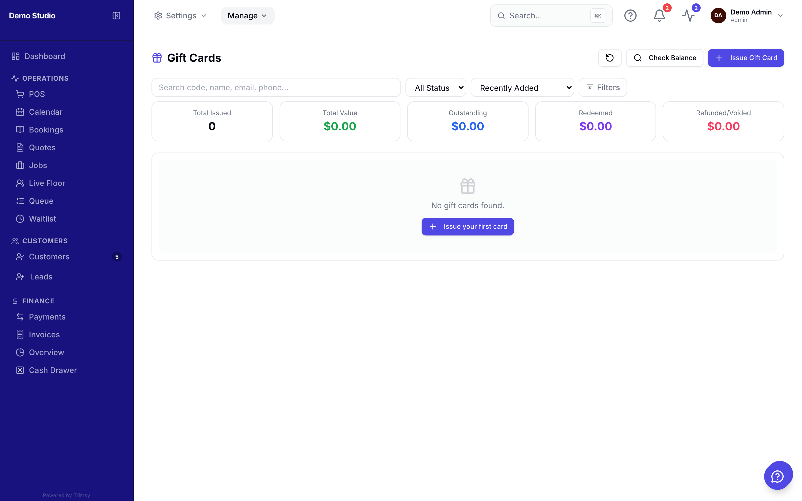Click the Customers count badge 5

117,257
